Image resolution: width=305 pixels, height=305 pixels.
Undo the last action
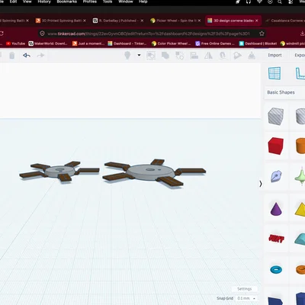(27, 55)
